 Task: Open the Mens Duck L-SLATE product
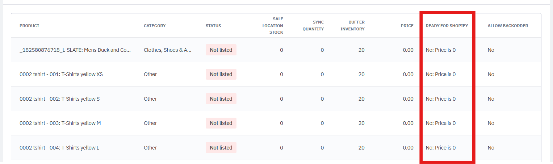75,50
